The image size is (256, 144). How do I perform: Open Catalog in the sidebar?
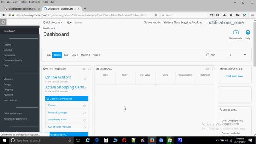8,50
